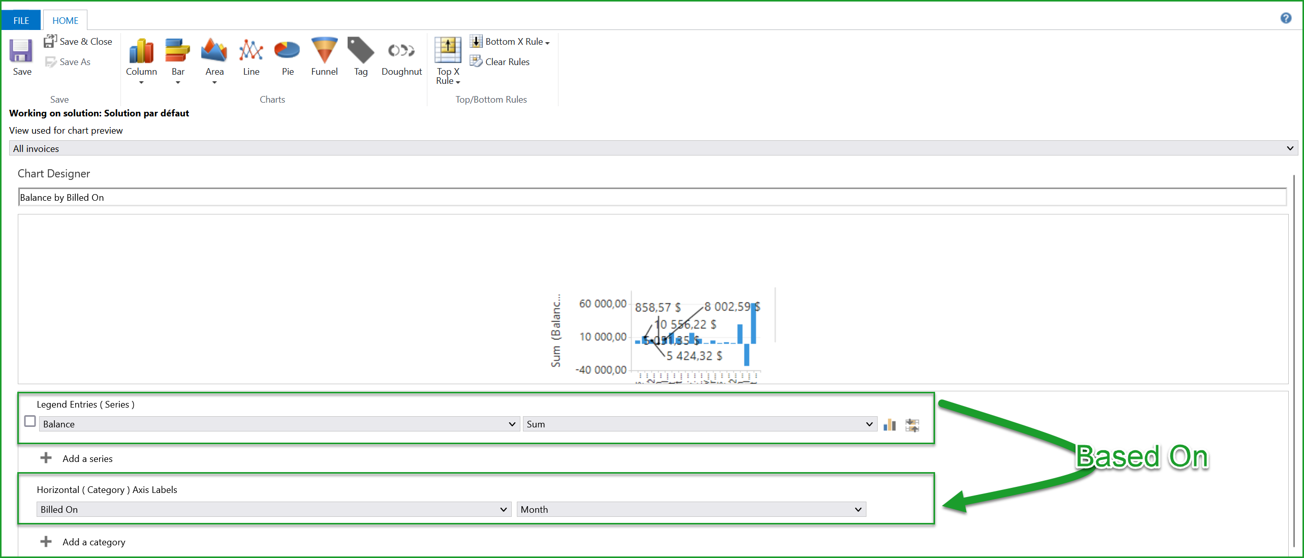Click the small bar chart icon beside Sum dropdown
1304x558 pixels.
pos(890,424)
